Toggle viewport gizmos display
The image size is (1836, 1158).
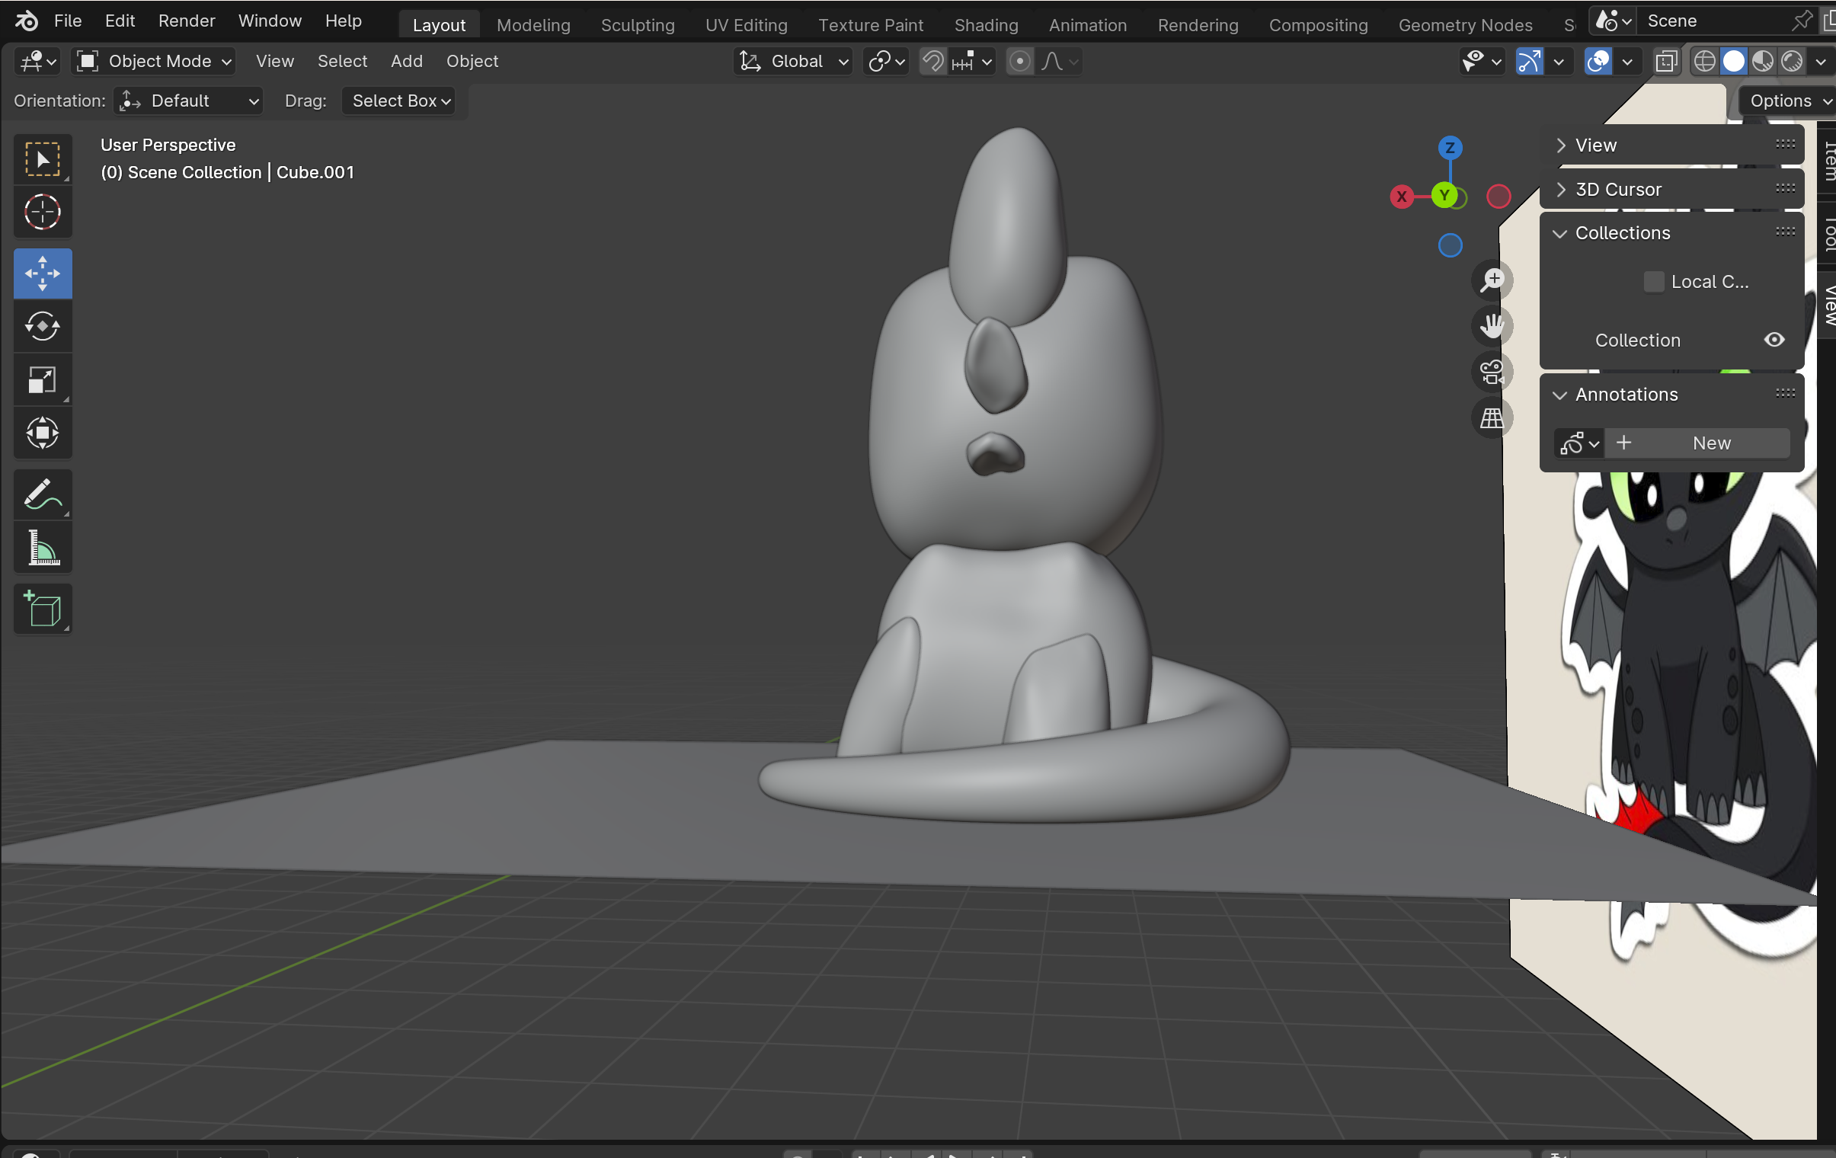[x=1530, y=61]
